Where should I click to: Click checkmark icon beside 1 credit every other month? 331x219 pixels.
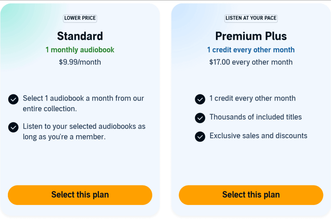200,99
